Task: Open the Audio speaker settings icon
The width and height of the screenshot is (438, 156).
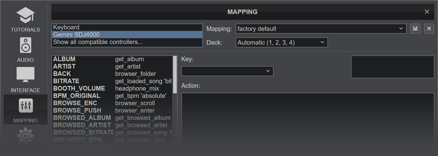Action: click(25, 46)
